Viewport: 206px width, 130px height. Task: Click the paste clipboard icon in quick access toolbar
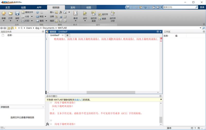(x=141, y=7)
